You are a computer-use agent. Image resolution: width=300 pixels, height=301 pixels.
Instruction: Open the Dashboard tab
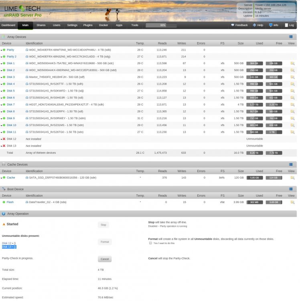8,25
